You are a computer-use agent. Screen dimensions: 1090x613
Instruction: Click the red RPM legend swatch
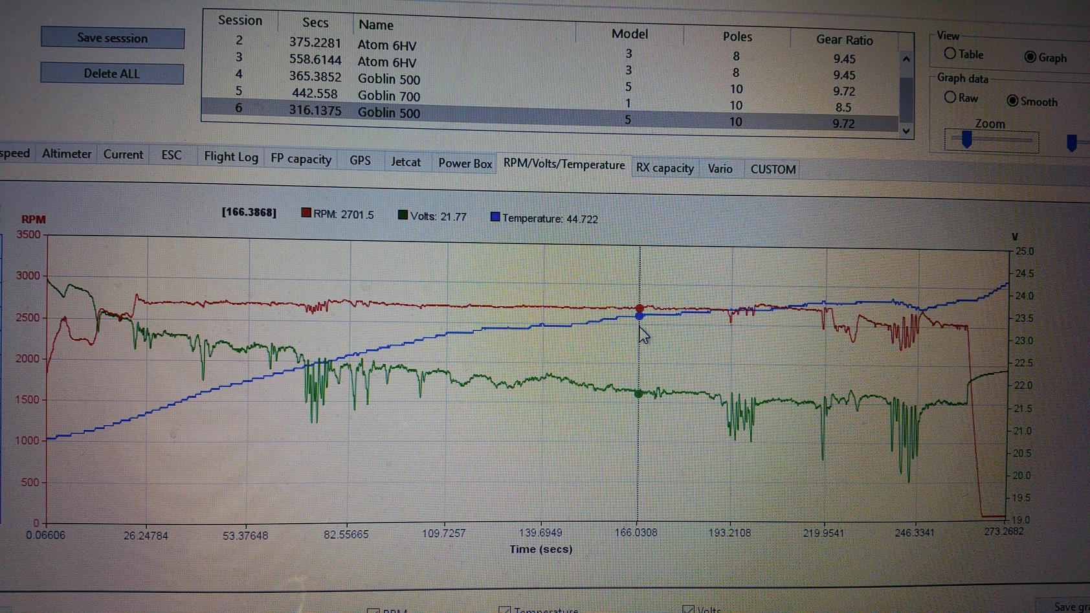click(x=306, y=213)
